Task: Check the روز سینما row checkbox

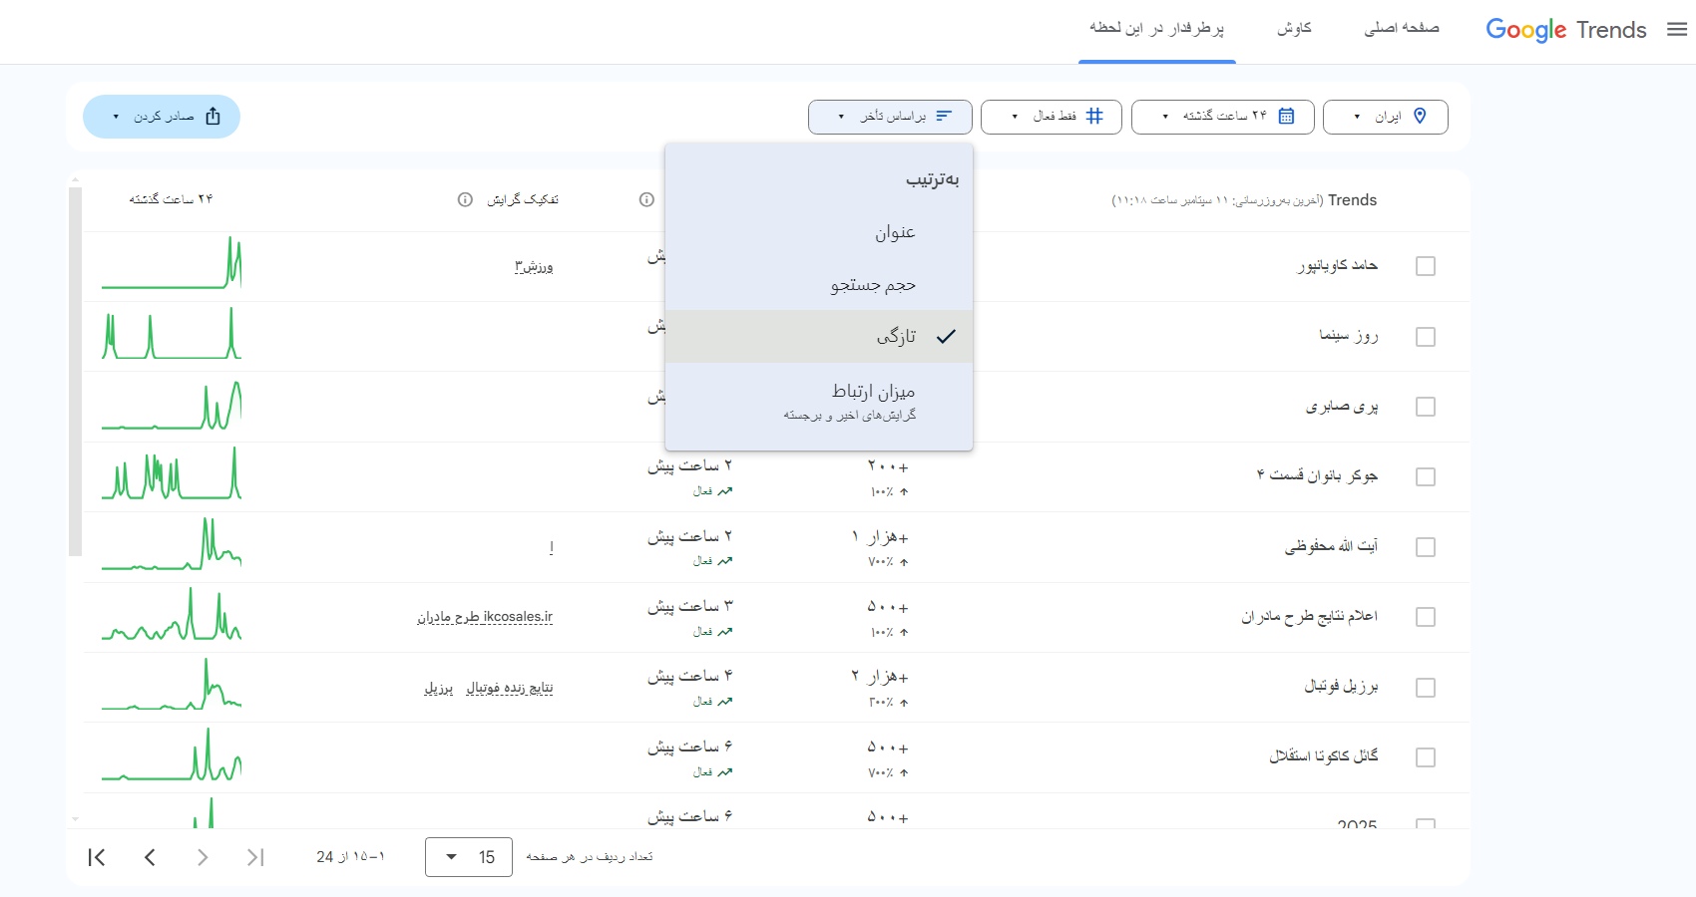Action: tap(1426, 337)
